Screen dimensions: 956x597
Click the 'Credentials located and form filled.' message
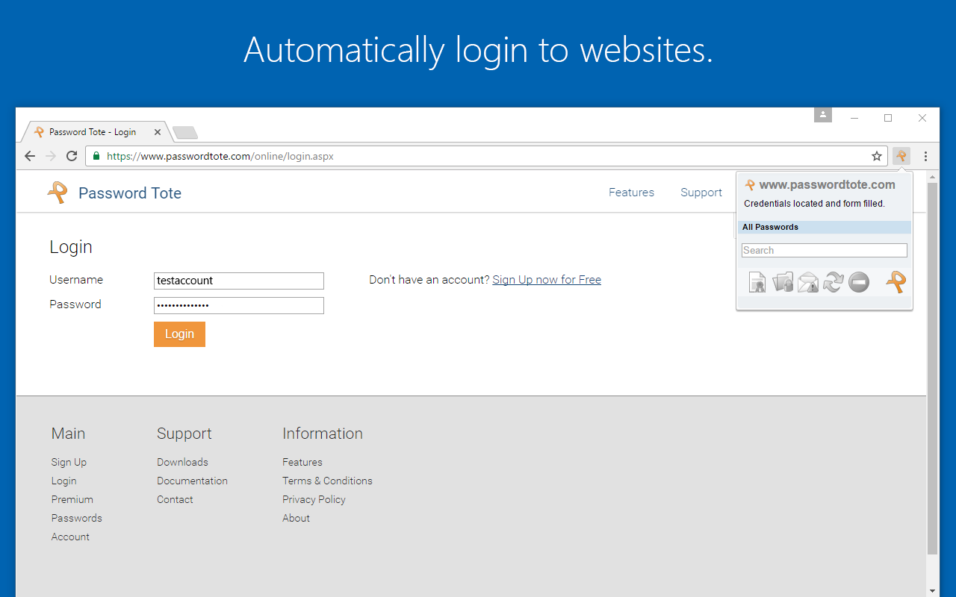[x=814, y=204]
